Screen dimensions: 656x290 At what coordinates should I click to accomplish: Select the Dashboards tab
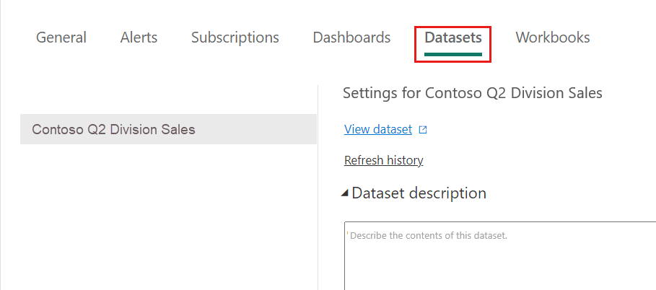351,38
